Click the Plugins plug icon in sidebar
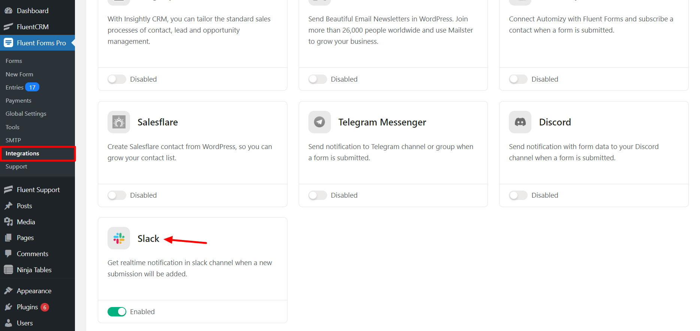 pyautogui.click(x=8, y=307)
